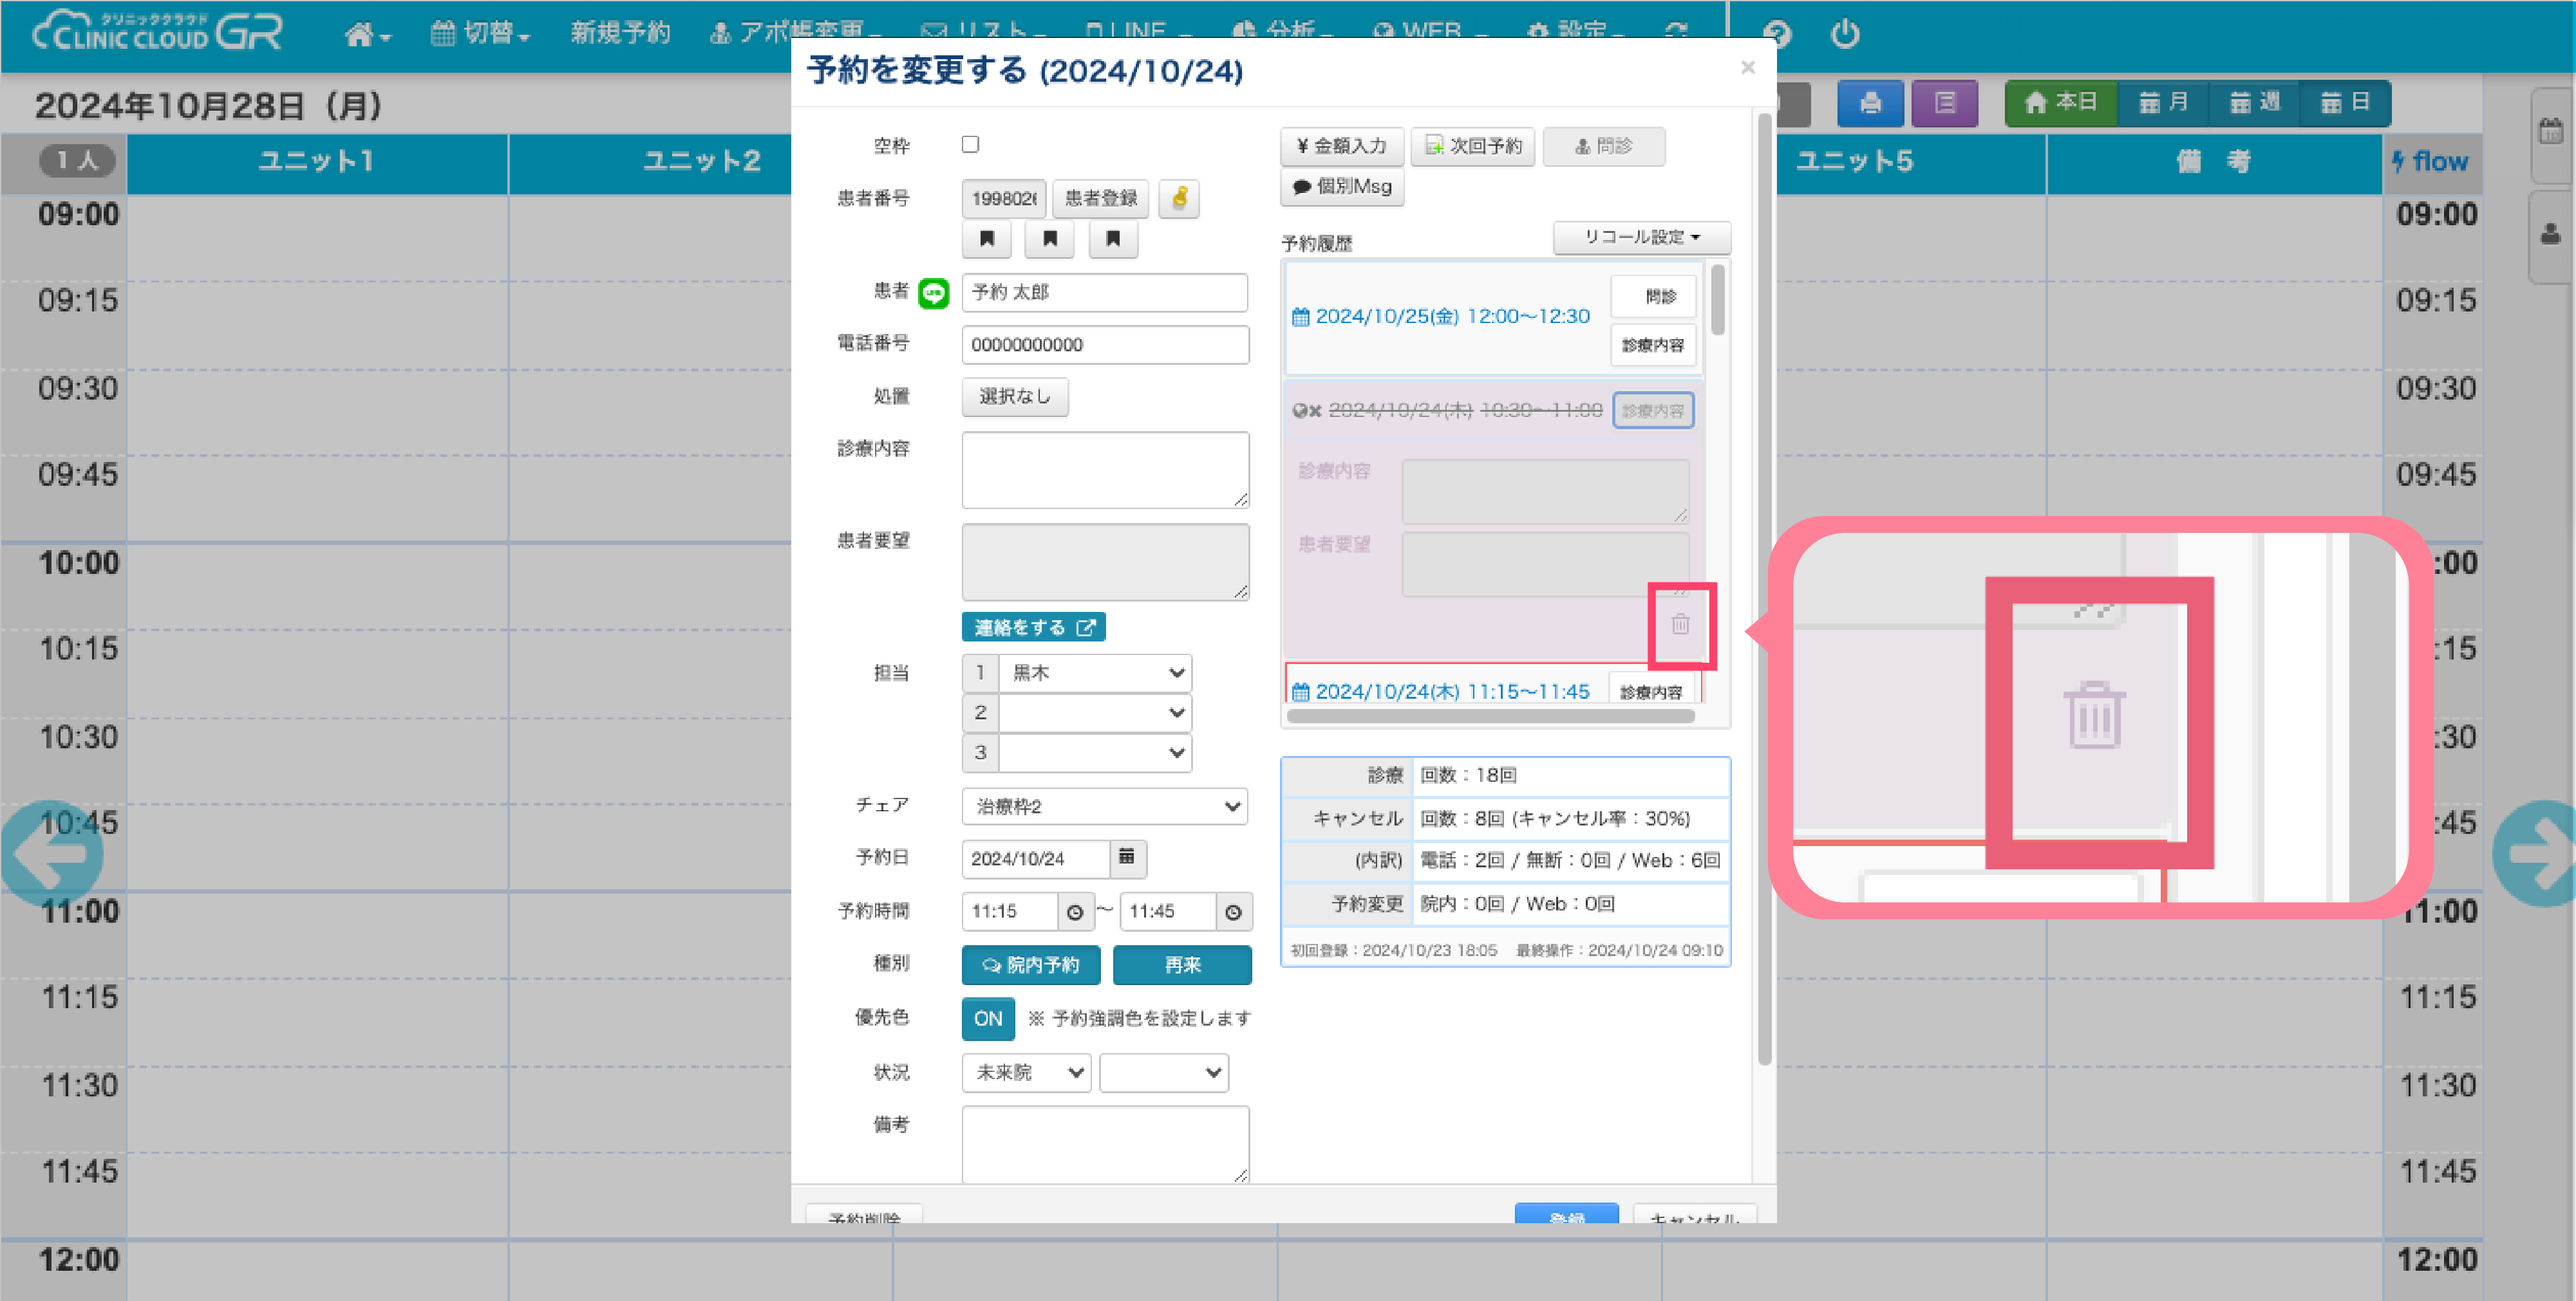
Task: Click the 電話番号 input field
Action: coord(1105,345)
